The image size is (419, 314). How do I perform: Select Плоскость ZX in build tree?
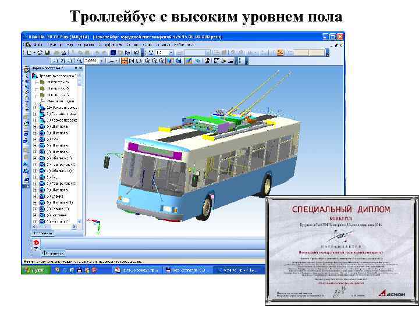pyautogui.click(x=59, y=88)
